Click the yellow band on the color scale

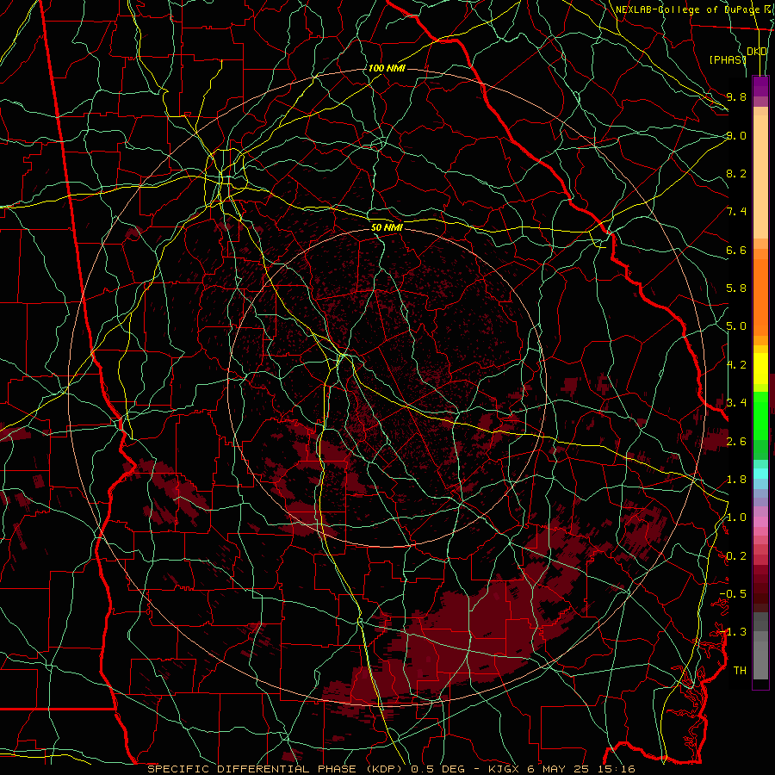pyautogui.click(x=760, y=369)
